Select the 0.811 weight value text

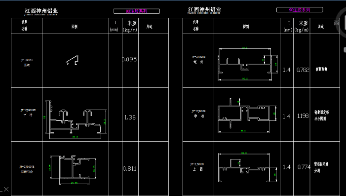[130, 169]
